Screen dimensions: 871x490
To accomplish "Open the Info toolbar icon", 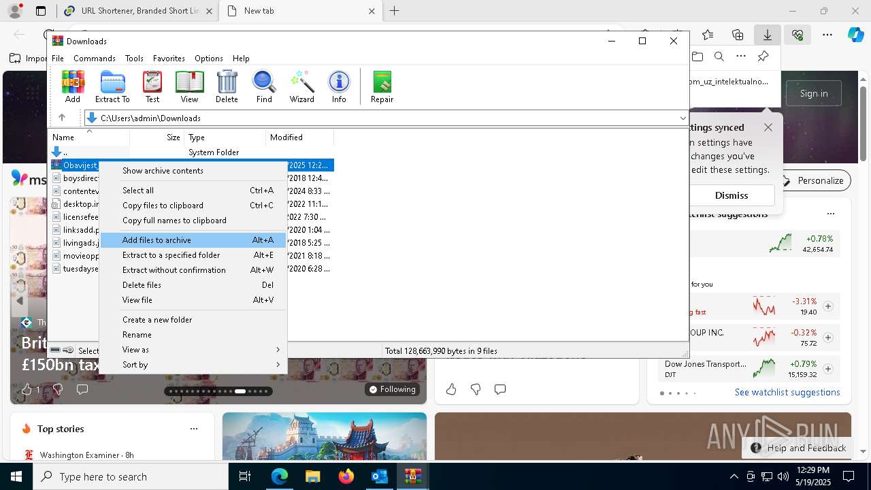I will 339,86.
